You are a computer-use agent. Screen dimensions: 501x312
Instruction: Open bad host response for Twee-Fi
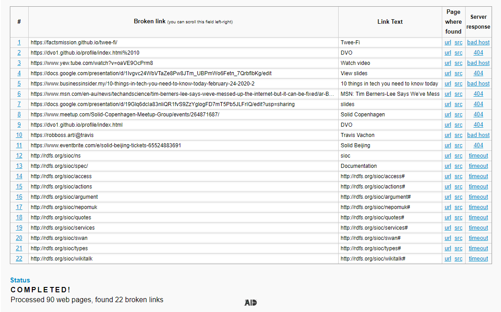point(478,43)
